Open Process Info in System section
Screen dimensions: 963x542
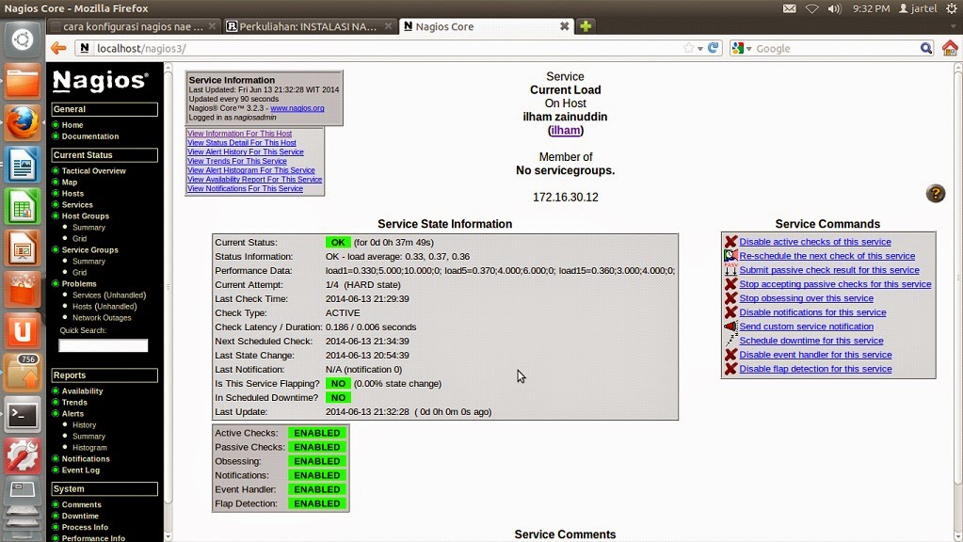point(85,527)
